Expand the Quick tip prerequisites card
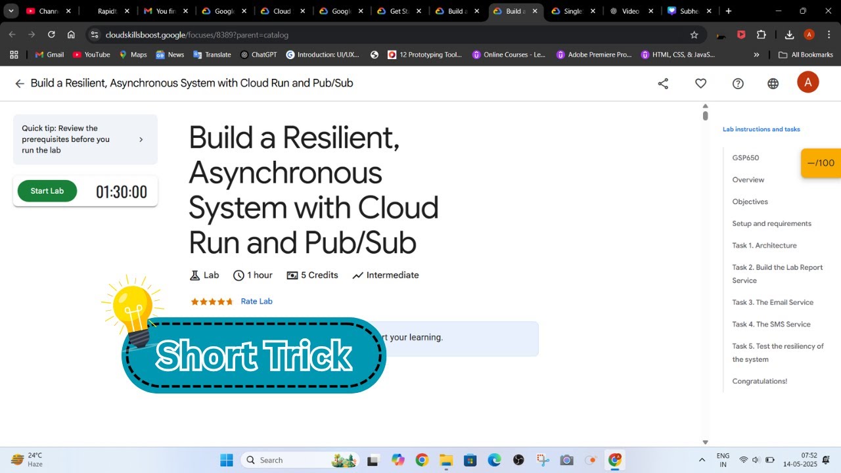This screenshot has width=841, height=473. point(85,139)
